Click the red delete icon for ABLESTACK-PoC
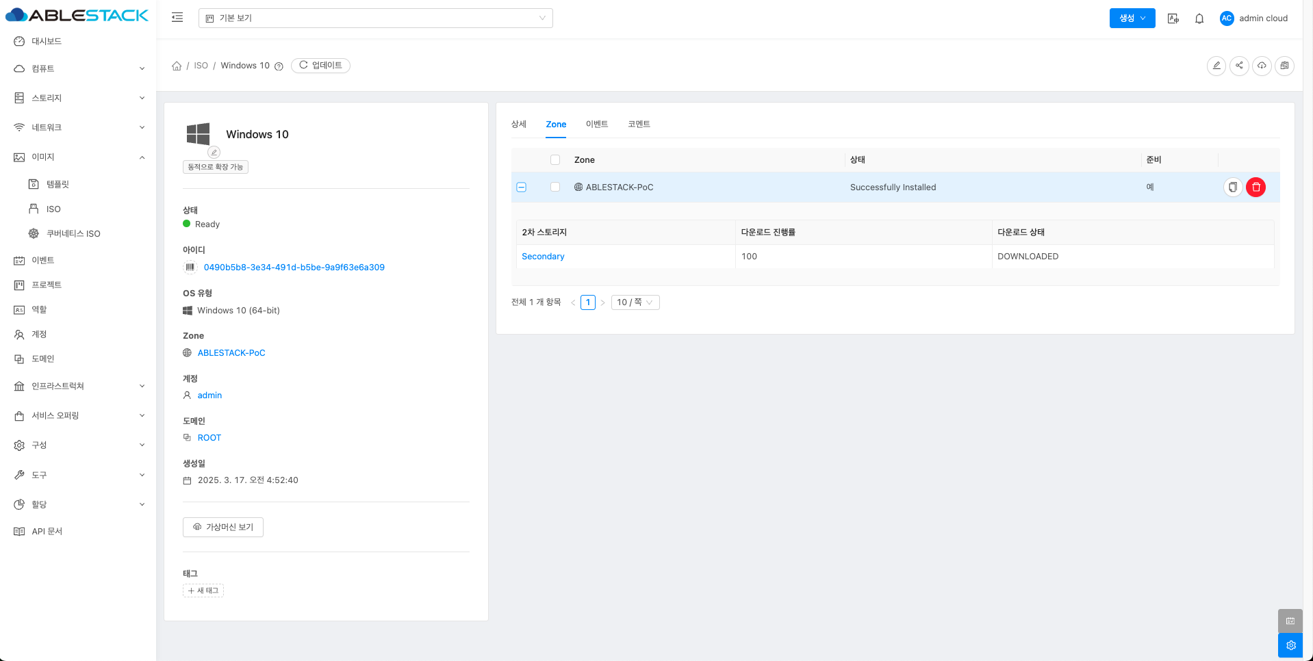The height and width of the screenshot is (661, 1313). [x=1255, y=187]
